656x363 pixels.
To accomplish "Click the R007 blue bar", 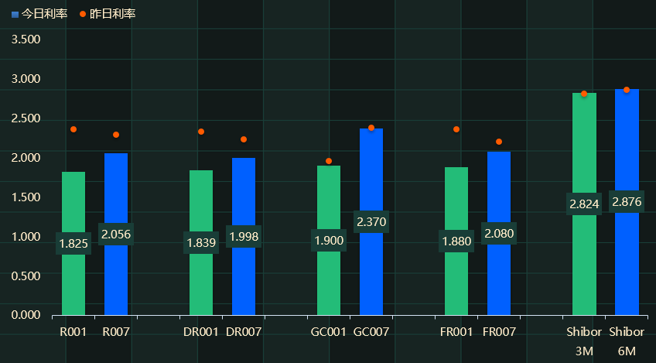I will [x=116, y=234].
